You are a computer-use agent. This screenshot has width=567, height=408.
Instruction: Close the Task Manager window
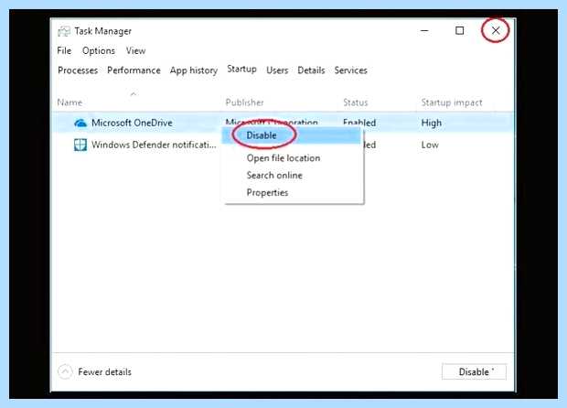[x=496, y=30]
